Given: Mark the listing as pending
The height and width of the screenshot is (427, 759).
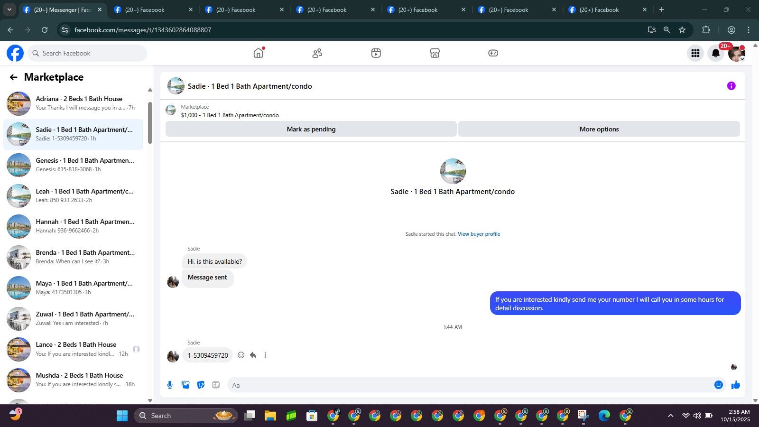Looking at the screenshot, I should 311,129.
